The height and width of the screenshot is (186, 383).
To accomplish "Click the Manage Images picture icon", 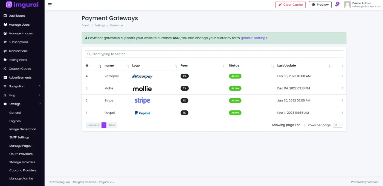I will pyautogui.click(x=5, y=34).
